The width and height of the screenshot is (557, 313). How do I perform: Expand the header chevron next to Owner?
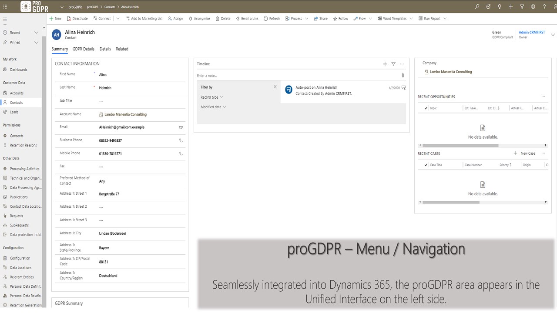pos(553,35)
